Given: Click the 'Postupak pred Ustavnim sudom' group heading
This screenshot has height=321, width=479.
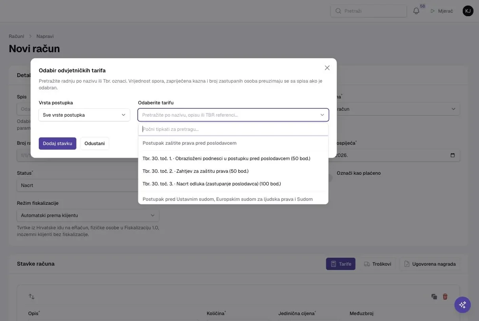Looking at the screenshot, I should pos(228,199).
